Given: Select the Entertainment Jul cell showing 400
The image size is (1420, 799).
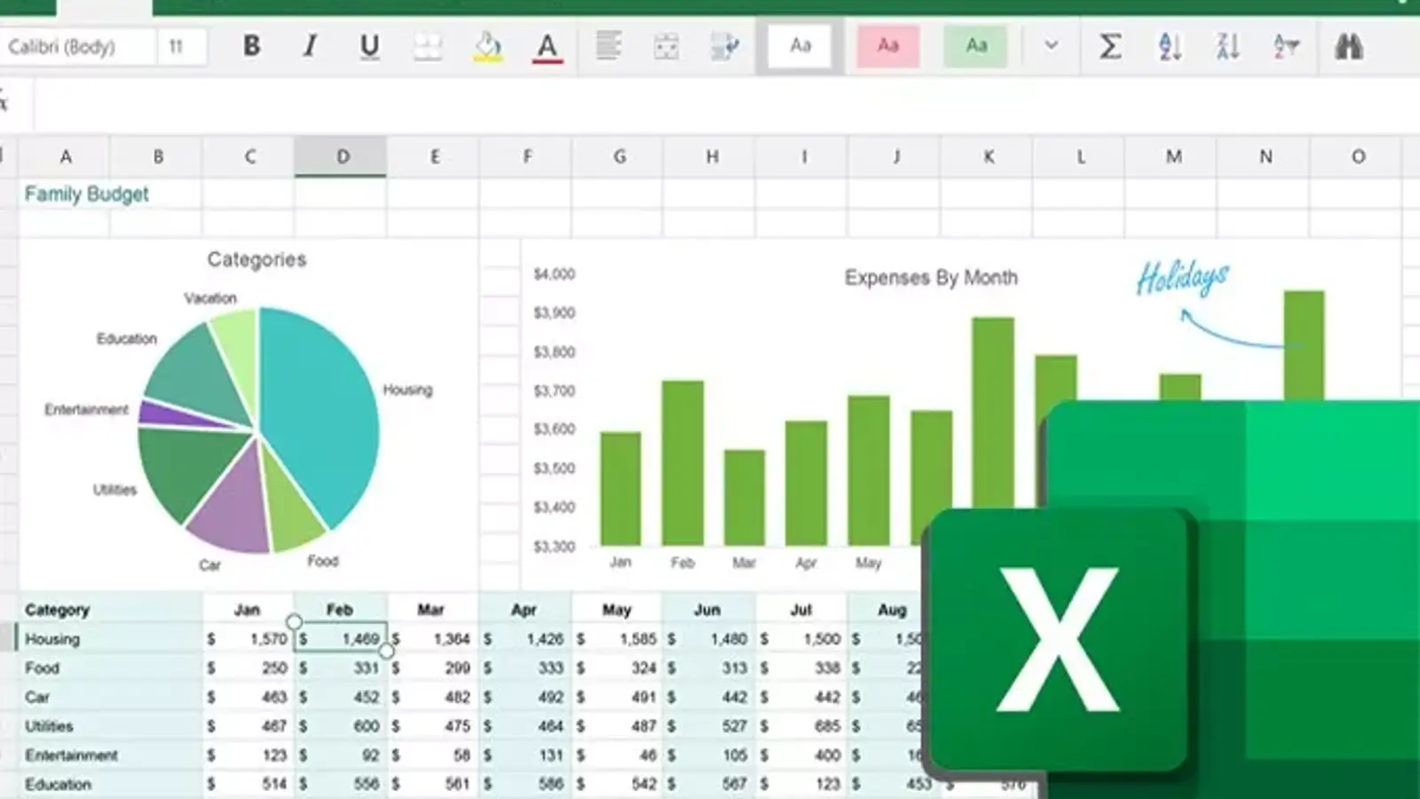Looking at the screenshot, I should (x=803, y=755).
